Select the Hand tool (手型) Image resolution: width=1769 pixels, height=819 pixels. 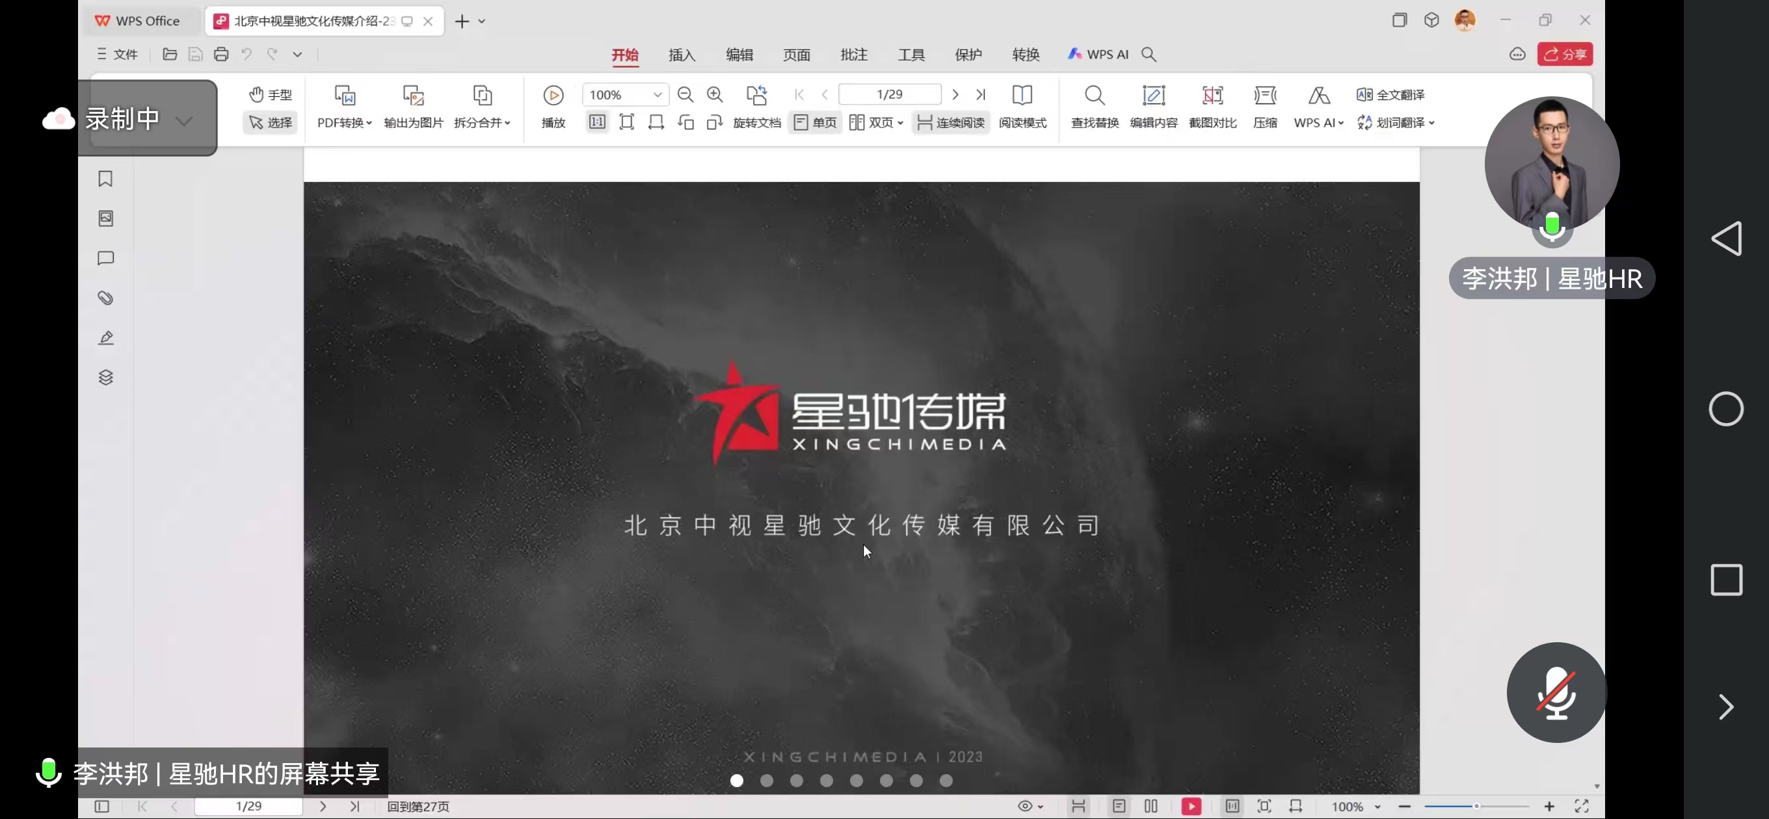pyautogui.click(x=271, y=94)
